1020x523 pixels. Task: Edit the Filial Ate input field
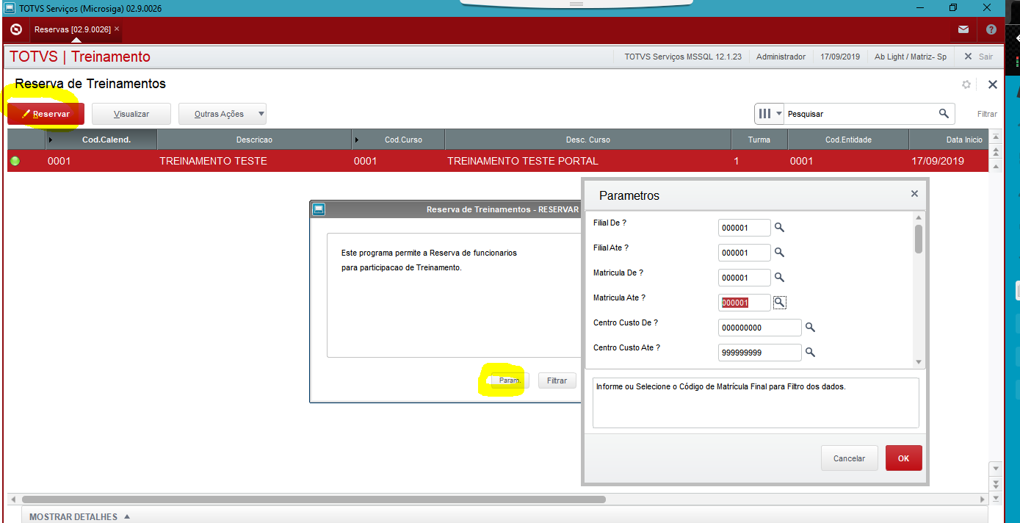pos(745,253)
